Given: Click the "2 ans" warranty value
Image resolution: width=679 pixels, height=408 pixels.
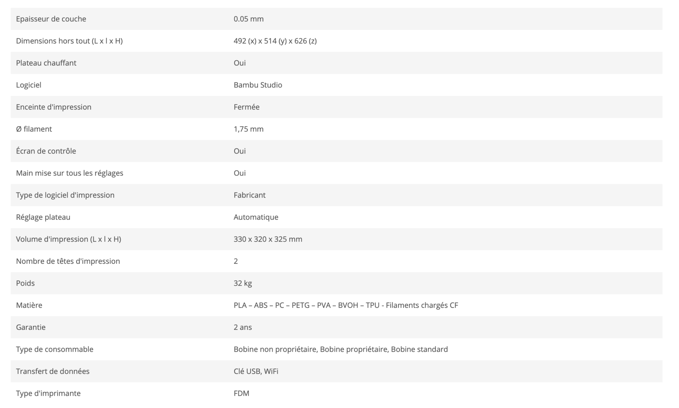Looking at the screenshot, I should click(x=242, y=327).
